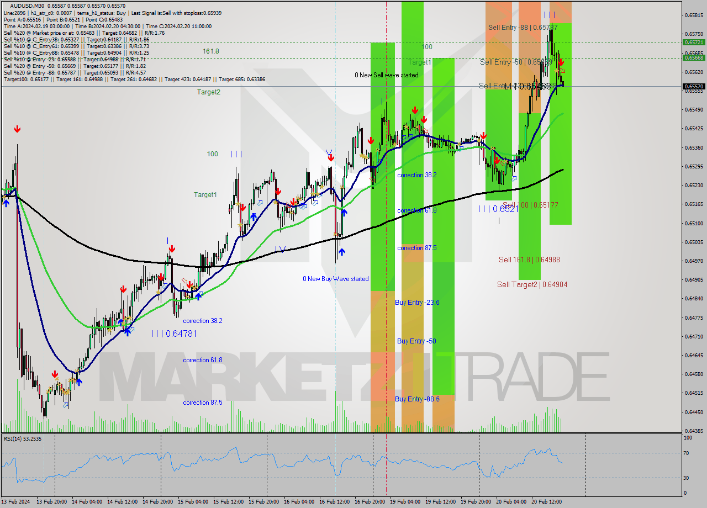Click 0.65815 on the price axis
Viewport: 707px width, 508px height.
tap(694, 15)
